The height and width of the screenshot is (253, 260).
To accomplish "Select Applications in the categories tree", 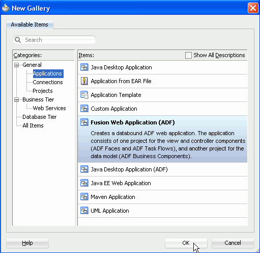I will click(x=48, y=73).
